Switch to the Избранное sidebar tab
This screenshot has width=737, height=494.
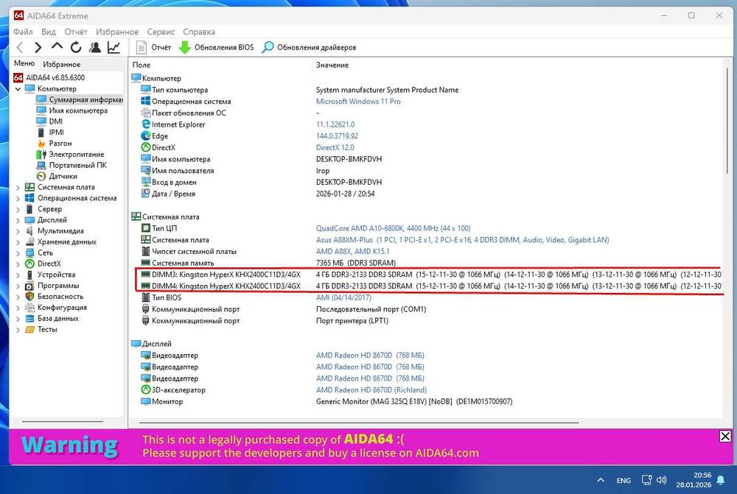[x=62, y=64]
